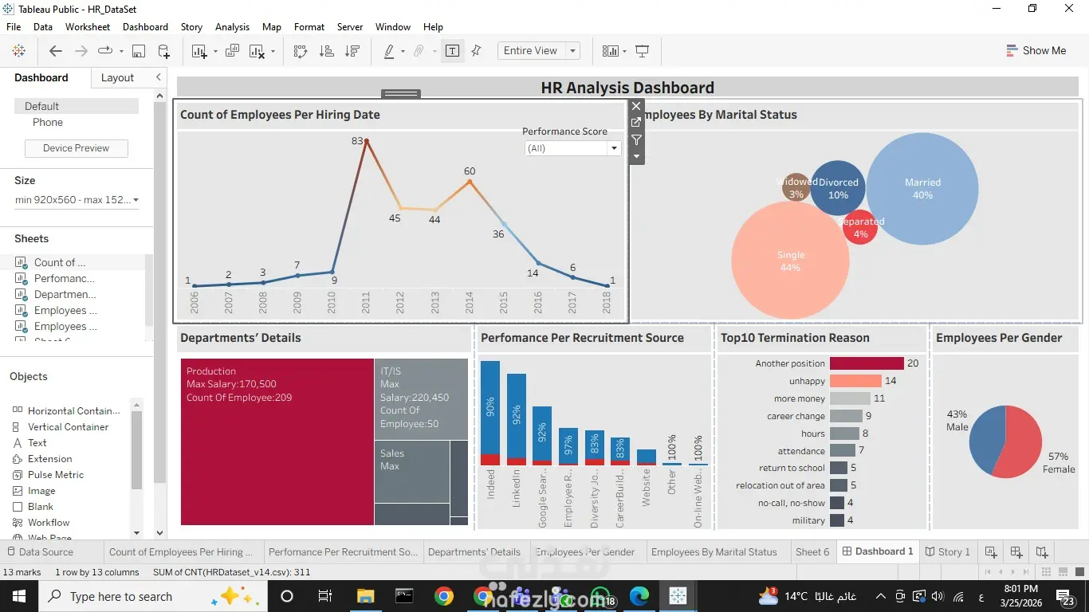Open the Worksheet menu

(x=88, y=27)
